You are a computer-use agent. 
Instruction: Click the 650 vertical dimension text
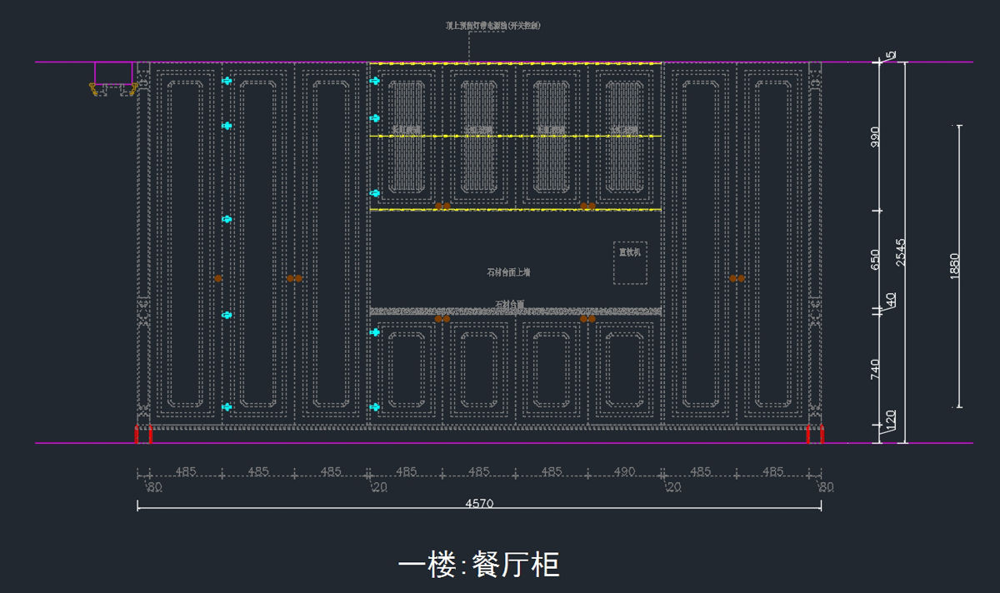876,260
